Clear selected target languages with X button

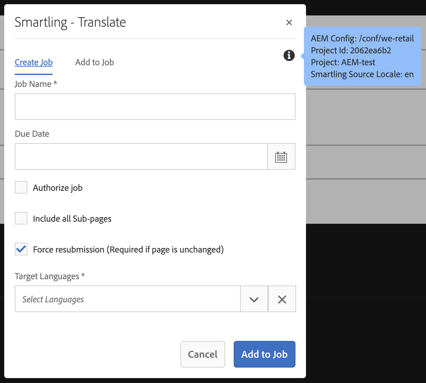pos(282,299)
